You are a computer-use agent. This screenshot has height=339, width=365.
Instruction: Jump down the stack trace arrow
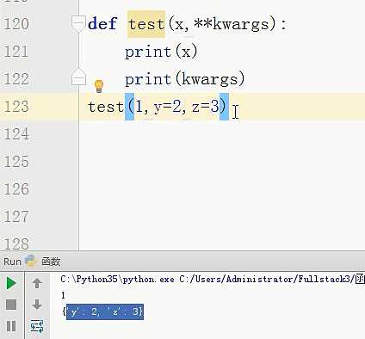pyautogui.click(x=37, y=305)
